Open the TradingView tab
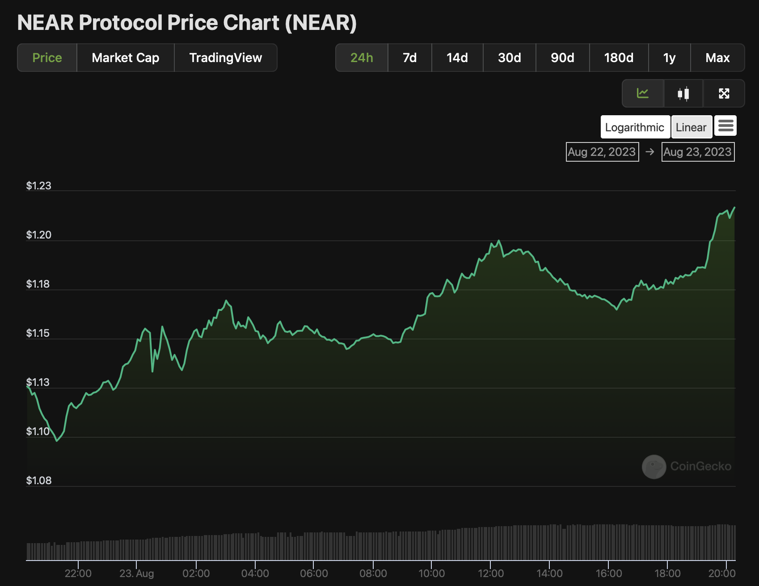The height and width of the screenshot is (586, 759). [226, 58]
